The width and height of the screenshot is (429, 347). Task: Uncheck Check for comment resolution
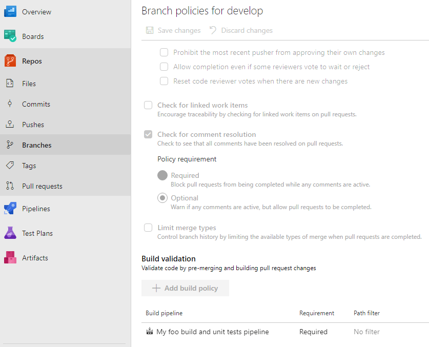(x=148, y=134)
